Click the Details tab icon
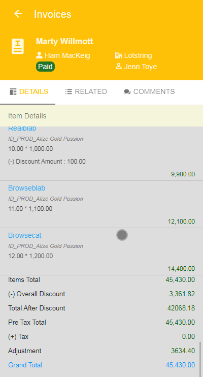Image resolution: width=203 pixels, height=377 pixels. click(x=13, y=91)
